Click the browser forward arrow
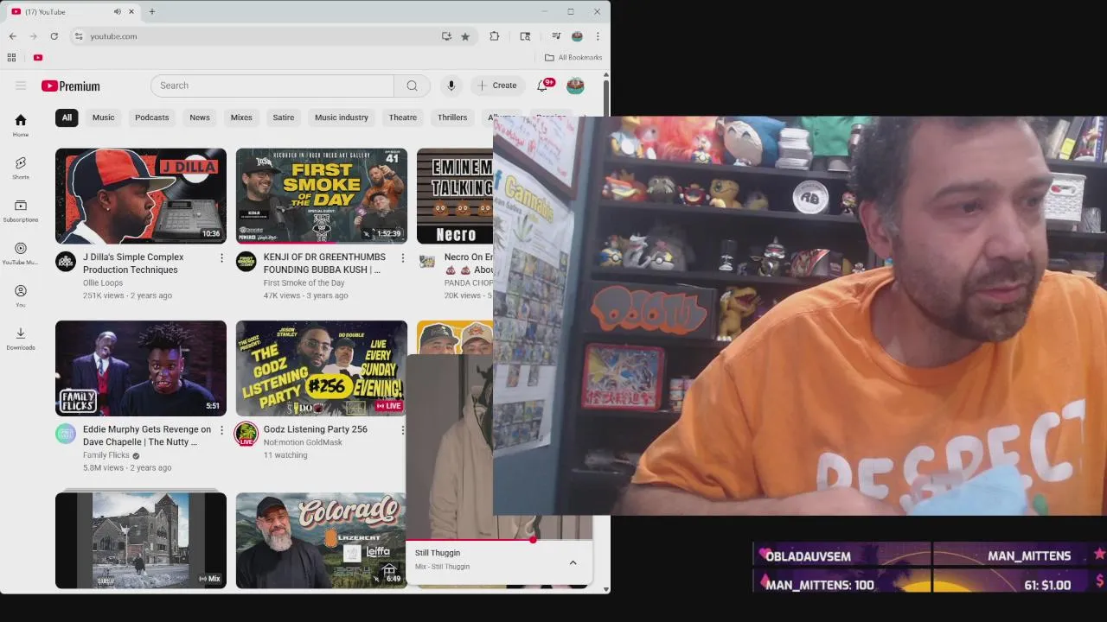1107x622 pixels. point(33,36)
